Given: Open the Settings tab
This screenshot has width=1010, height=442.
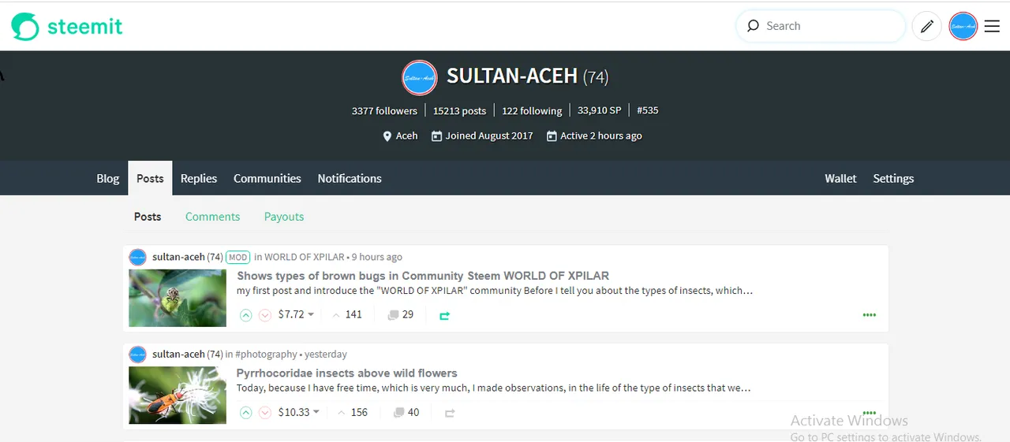Looking at the screenshot, I should click(893, 179).
